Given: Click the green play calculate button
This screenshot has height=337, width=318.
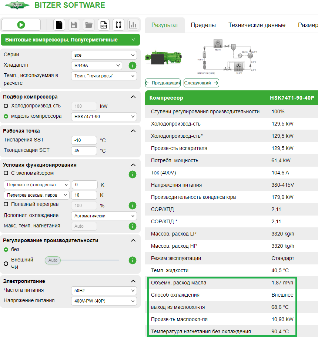Looking at the screenshot, I should [x=21, y=25].
